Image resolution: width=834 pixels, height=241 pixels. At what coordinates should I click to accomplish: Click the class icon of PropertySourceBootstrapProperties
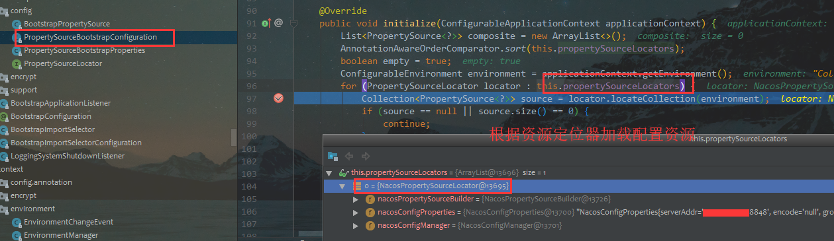click(17, 50)
